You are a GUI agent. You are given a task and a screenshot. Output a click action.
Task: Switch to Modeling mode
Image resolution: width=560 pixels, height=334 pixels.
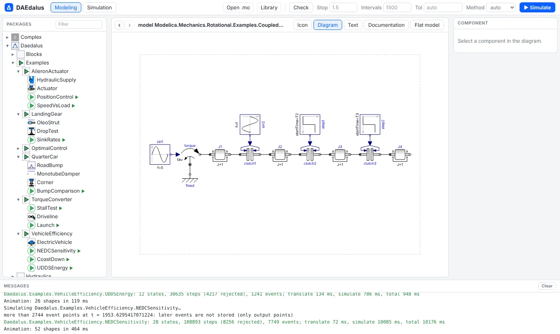coord(66,7)
